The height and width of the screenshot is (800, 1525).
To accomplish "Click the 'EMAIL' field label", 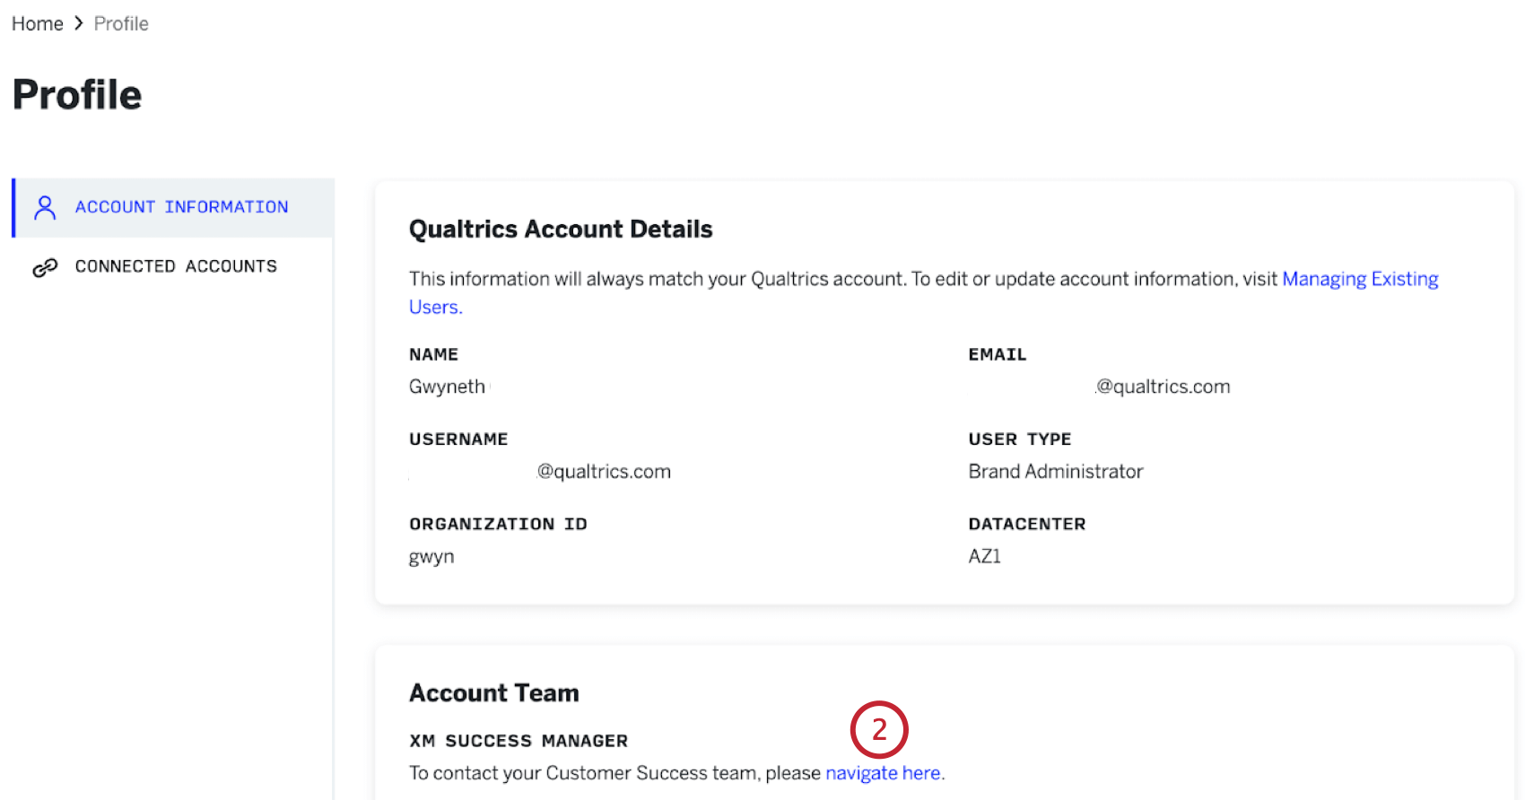I will [x=998, y=354].
